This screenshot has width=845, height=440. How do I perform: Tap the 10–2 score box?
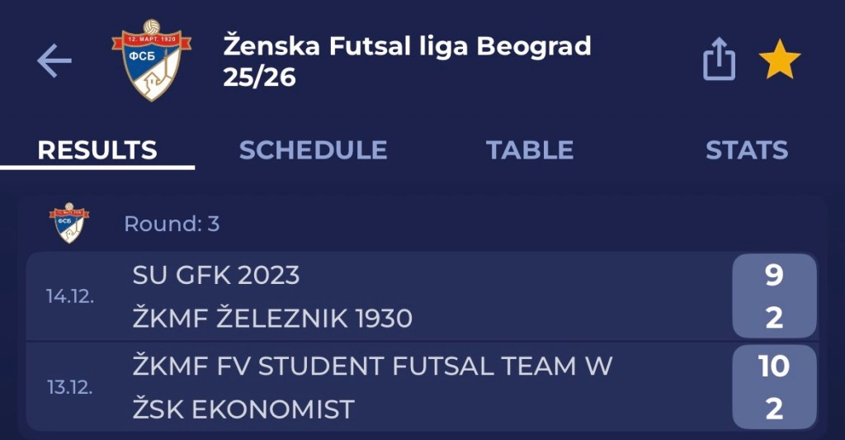pos(773,387)
